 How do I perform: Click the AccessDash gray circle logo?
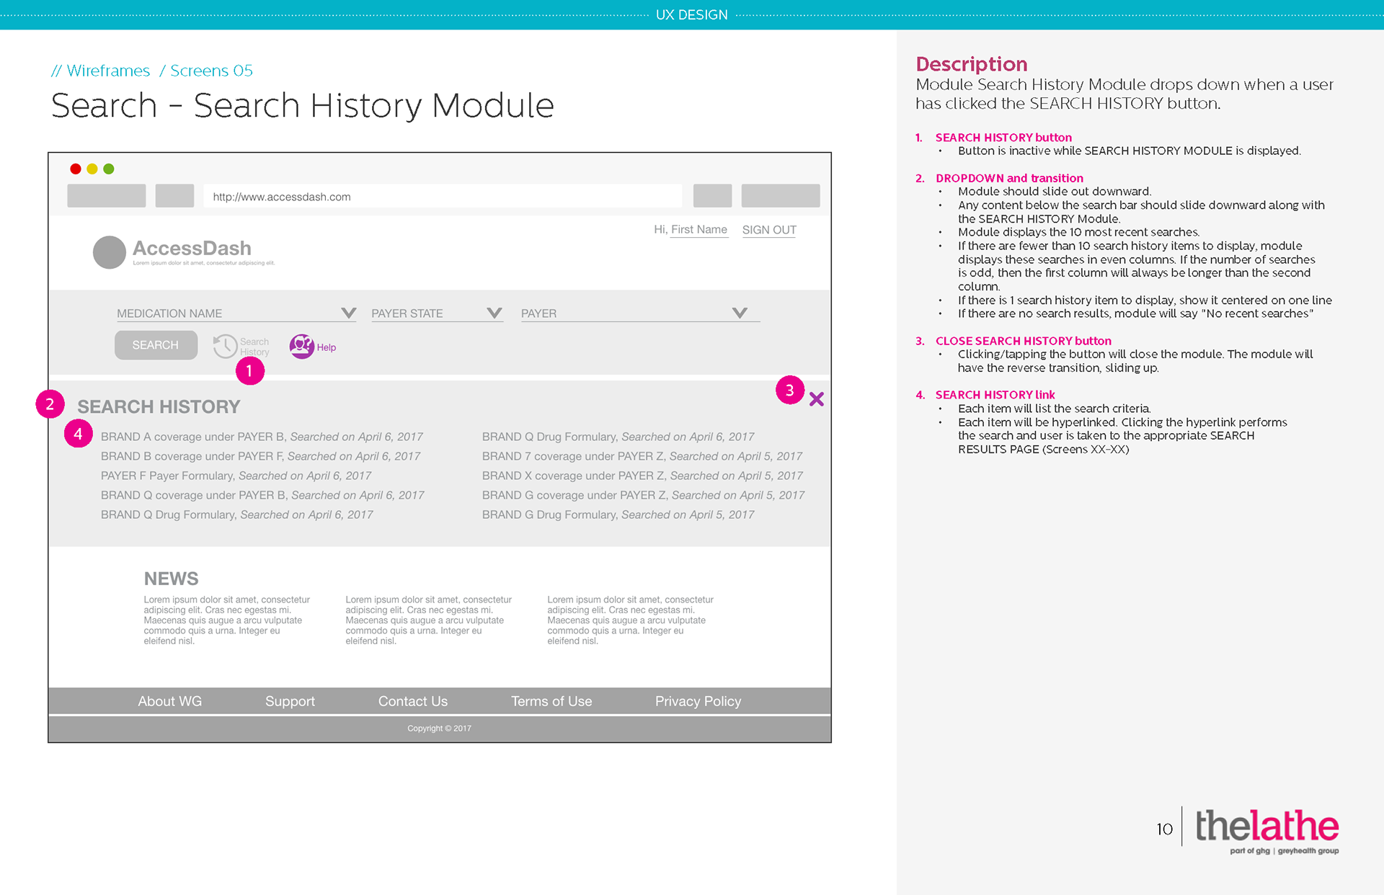click(x=110, y=252)
